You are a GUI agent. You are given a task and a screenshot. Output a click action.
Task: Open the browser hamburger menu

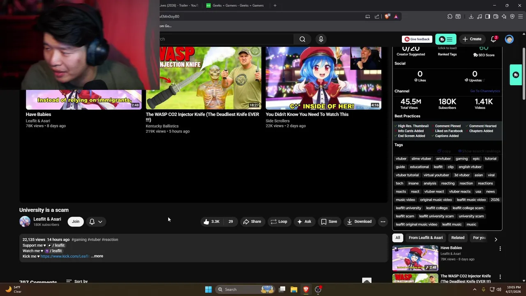pos(521,16)
